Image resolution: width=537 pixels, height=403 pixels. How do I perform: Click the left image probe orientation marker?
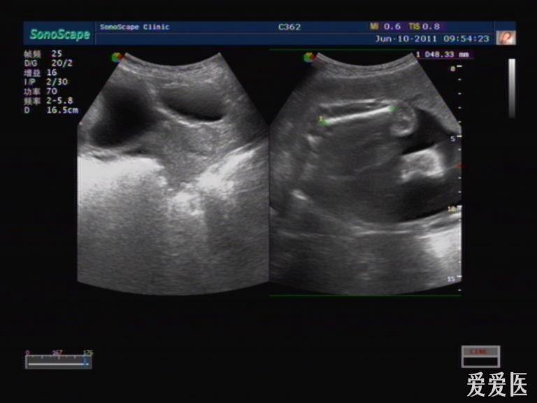[117, 57]
